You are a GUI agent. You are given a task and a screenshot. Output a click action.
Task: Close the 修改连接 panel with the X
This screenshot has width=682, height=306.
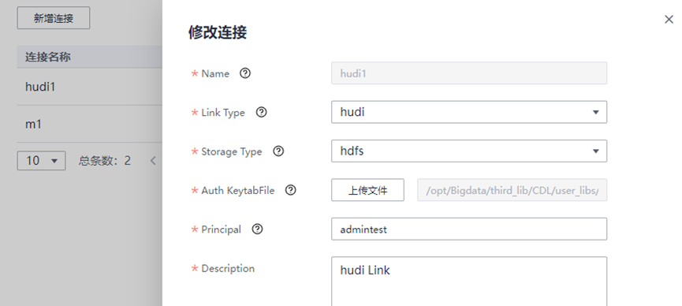point(669,19)
